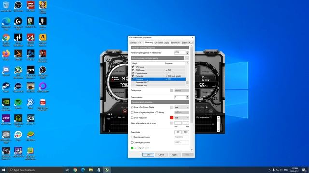Toggle the Frametime row checkmark
This screenshot has height=173, width=309.
(x=133, y=79)
